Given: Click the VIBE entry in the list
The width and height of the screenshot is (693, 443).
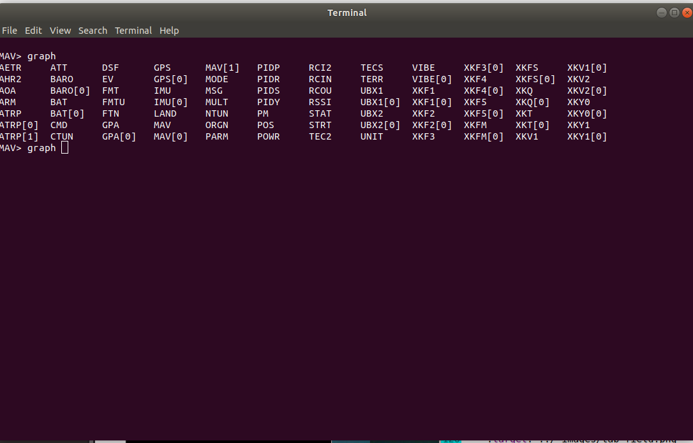Looking at the screenshot, I should (423, 68).
